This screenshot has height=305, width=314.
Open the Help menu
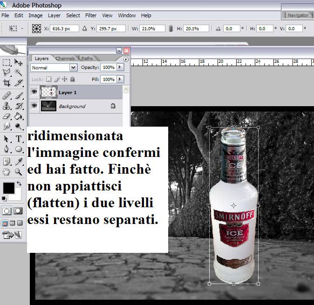pos(146,15)
